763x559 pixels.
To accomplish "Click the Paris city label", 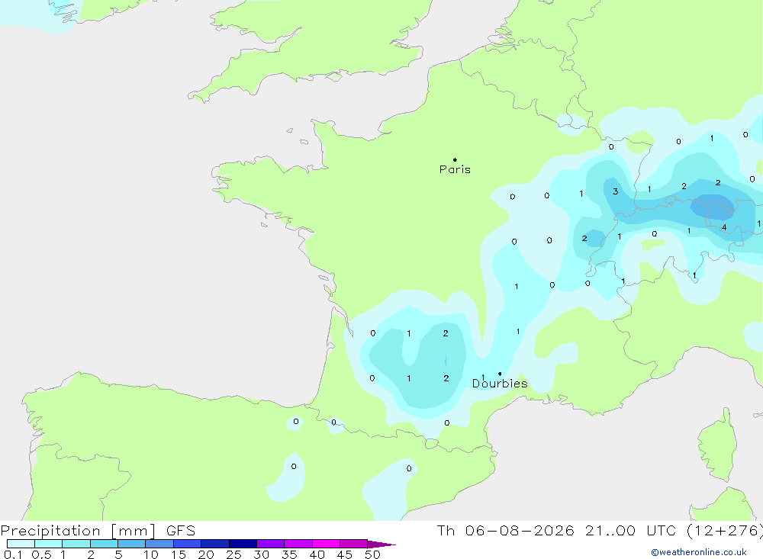I will click(x=455, y=169).
